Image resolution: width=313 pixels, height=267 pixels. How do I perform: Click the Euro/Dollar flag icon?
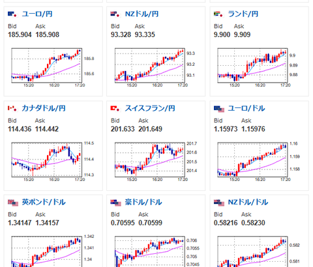point(219,109)
